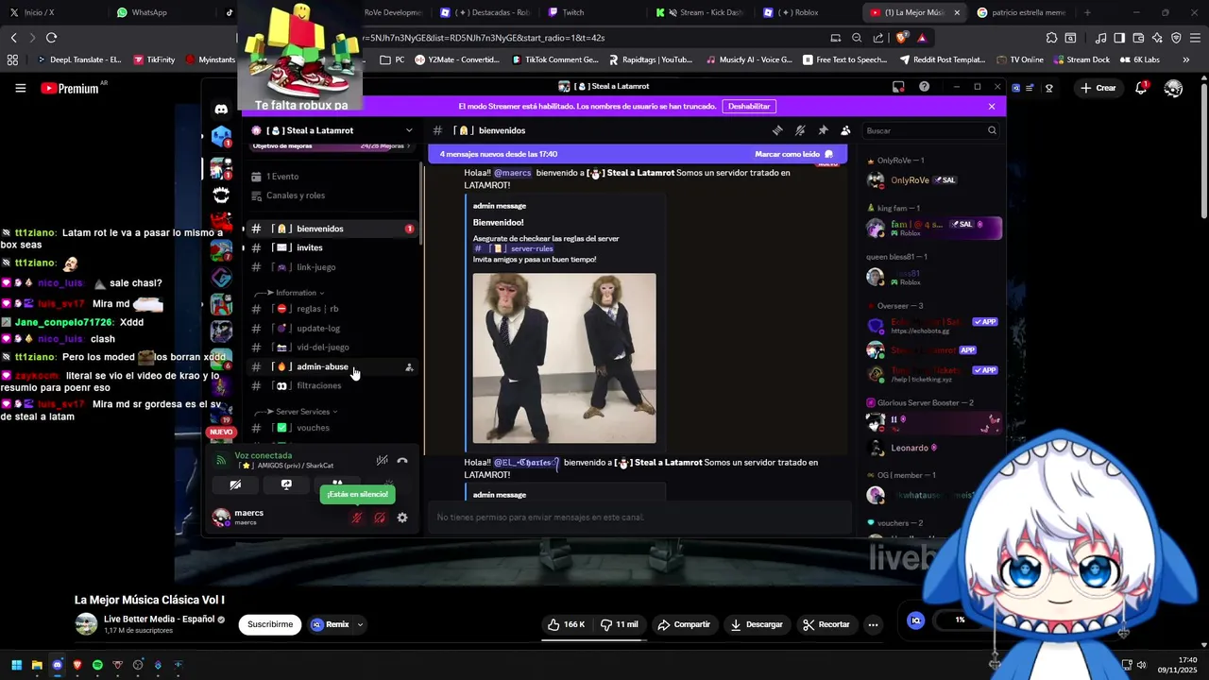
Task: Open YouTube notifications bell
Action: point(1142,88)
